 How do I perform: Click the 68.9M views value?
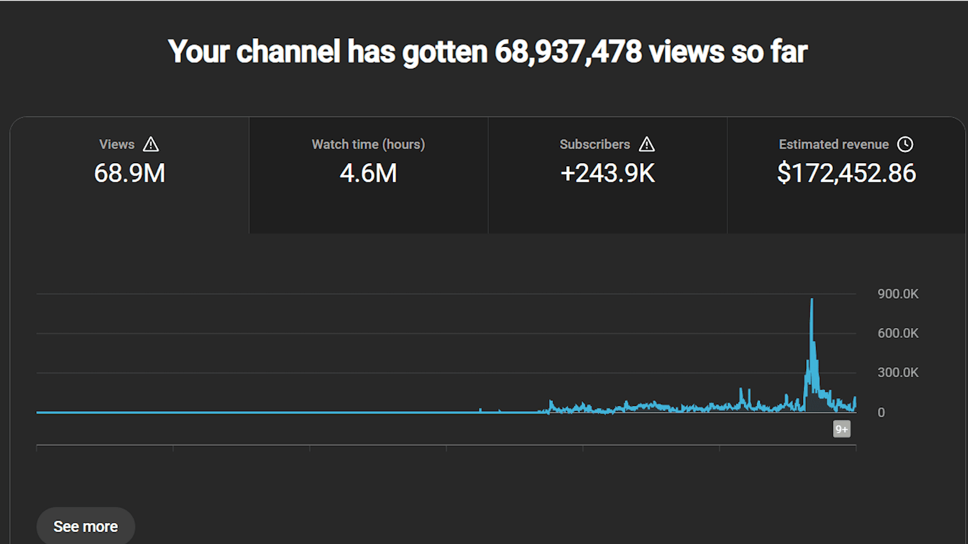click(x=130, y=173)
